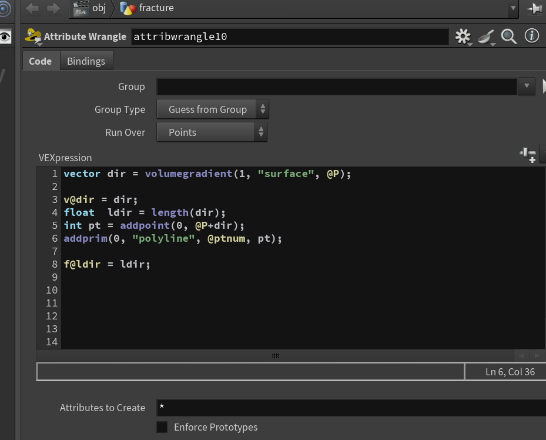
Task: Click the Attributes to Create field
Action: pyautogui.click(x=351, y=407)
